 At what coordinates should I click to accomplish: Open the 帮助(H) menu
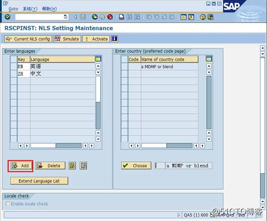(x=50, y=9)
